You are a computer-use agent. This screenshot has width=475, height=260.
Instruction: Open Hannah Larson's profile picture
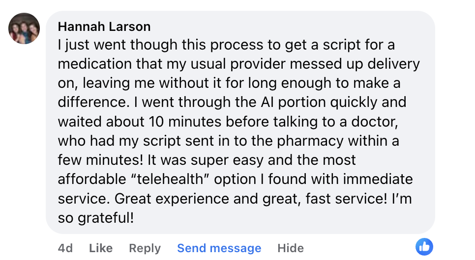[x=24, y=28]
